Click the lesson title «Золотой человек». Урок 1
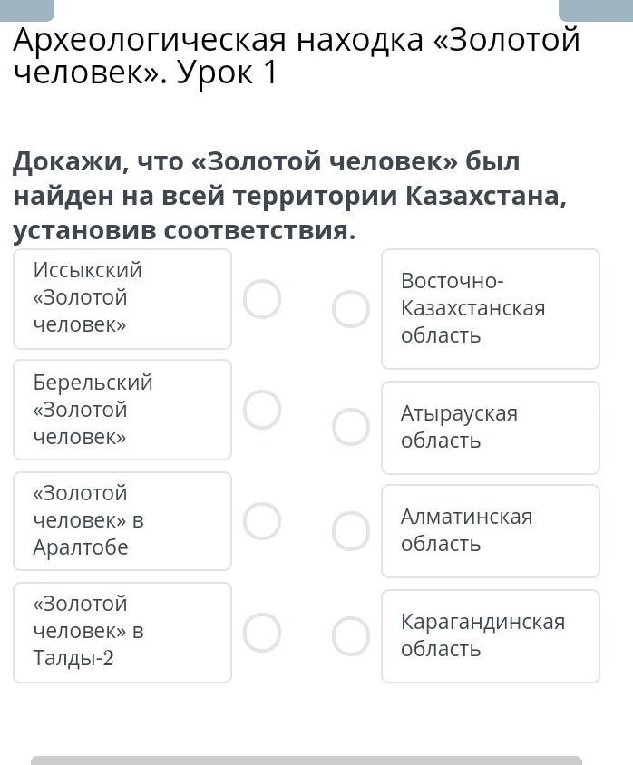 click(x=296, y=56)
